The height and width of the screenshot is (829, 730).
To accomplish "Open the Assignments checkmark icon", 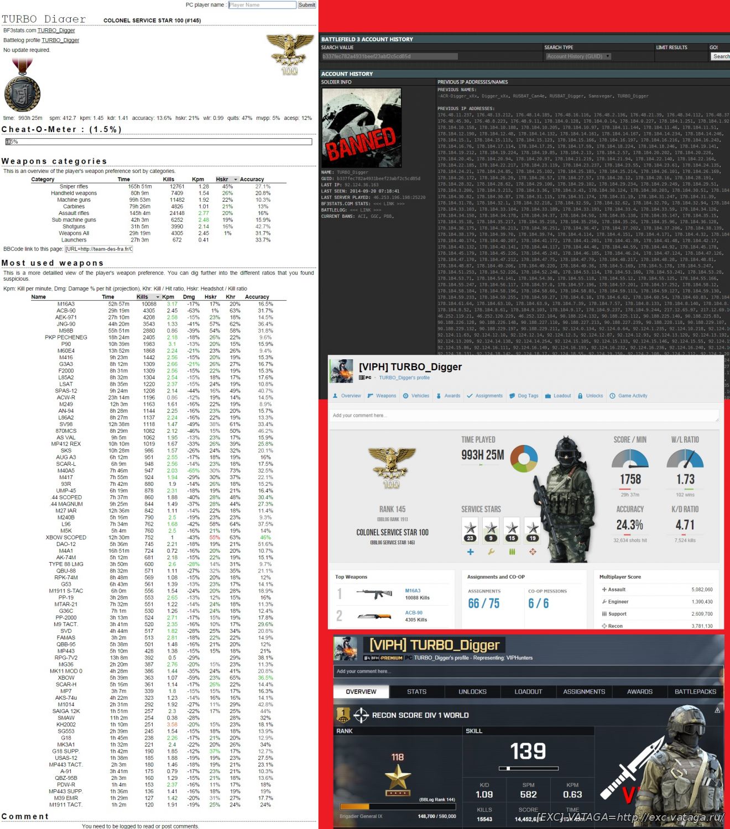I will point(470,396).
